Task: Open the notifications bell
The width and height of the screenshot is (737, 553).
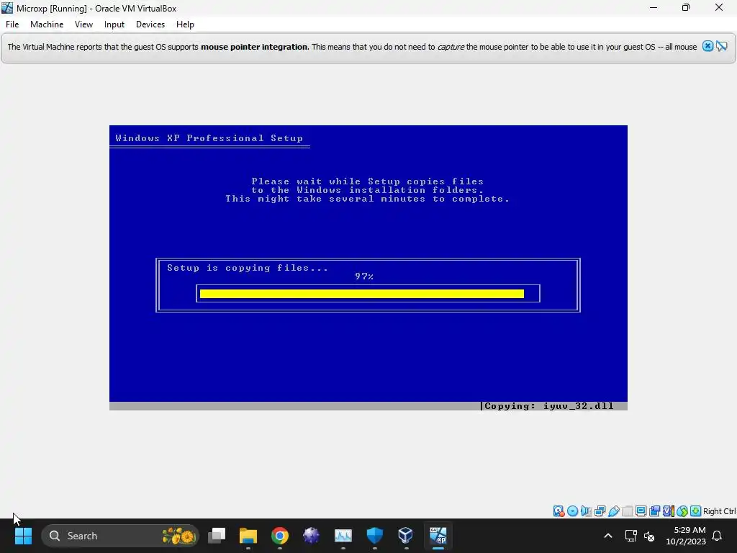Action: coord(718,536)
